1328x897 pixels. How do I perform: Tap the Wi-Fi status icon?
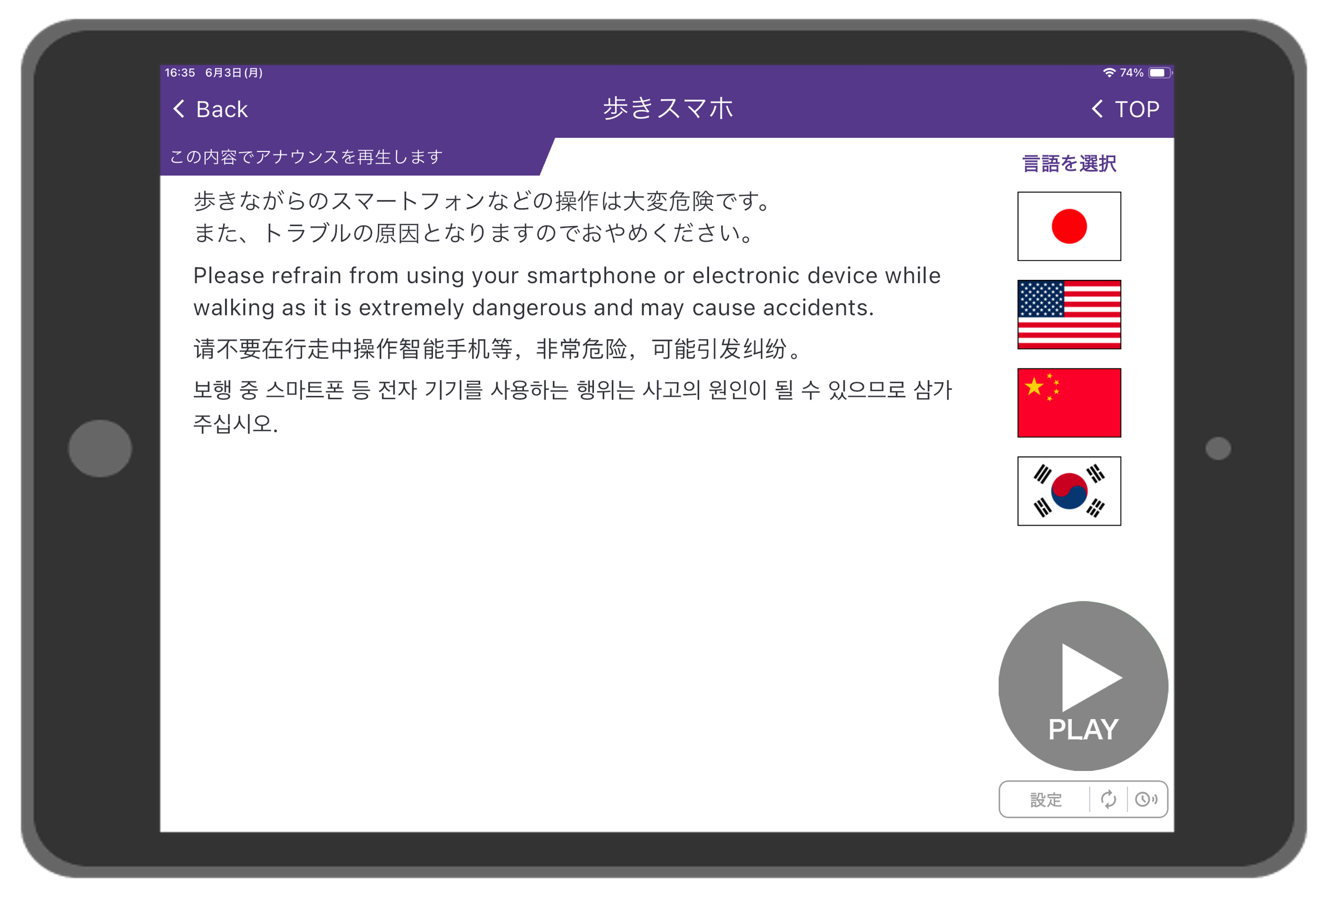pos(1109,73)
